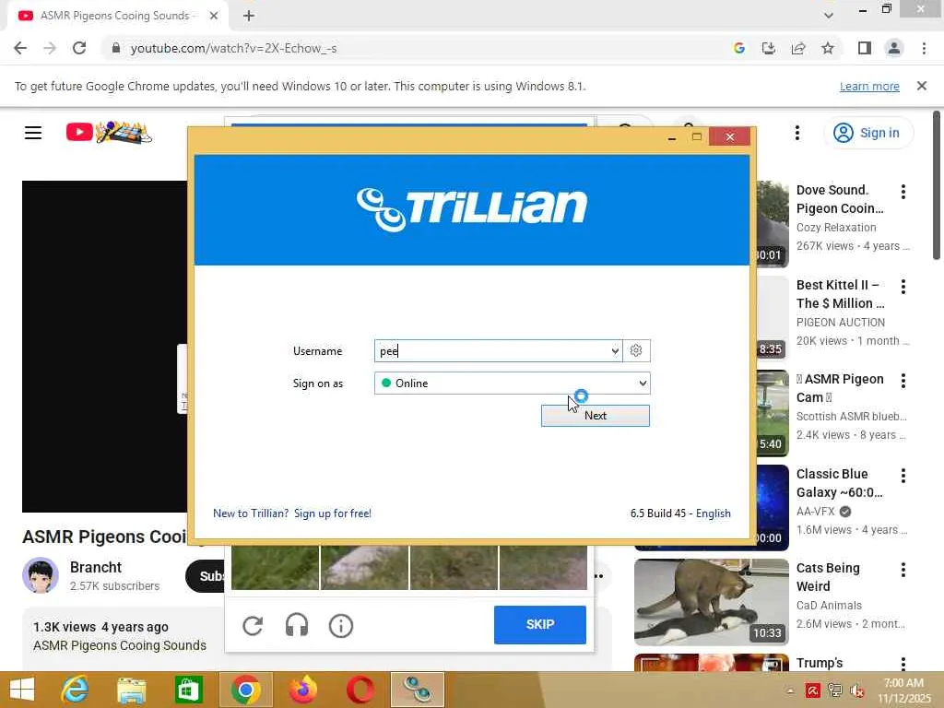The height and width of the screenshot is (708, 944).
Task: Reload the captcha challenge with refresh icon
Action: pos(253,626)
